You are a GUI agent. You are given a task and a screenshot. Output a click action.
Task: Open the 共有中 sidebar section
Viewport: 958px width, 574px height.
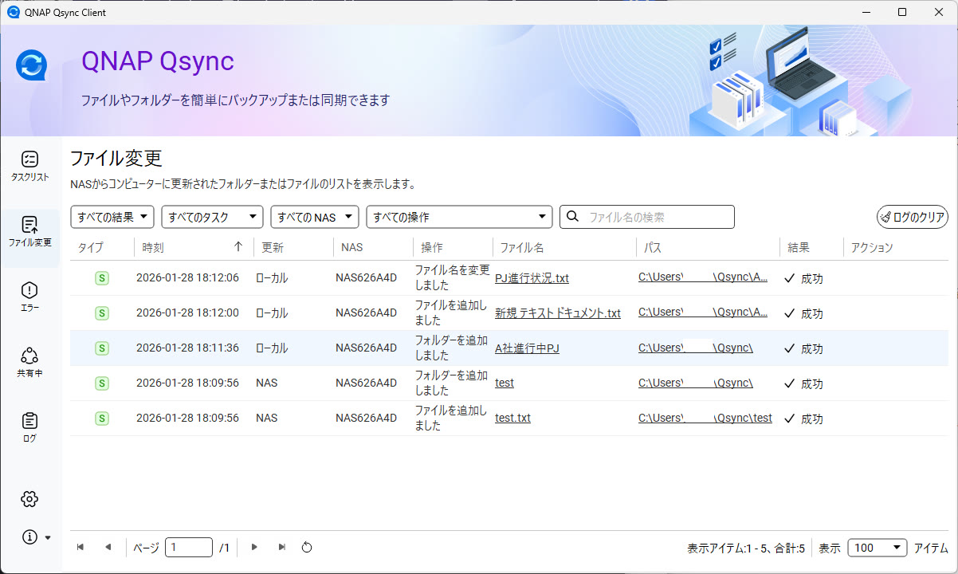pyautogui.click(x=29, y=362)
